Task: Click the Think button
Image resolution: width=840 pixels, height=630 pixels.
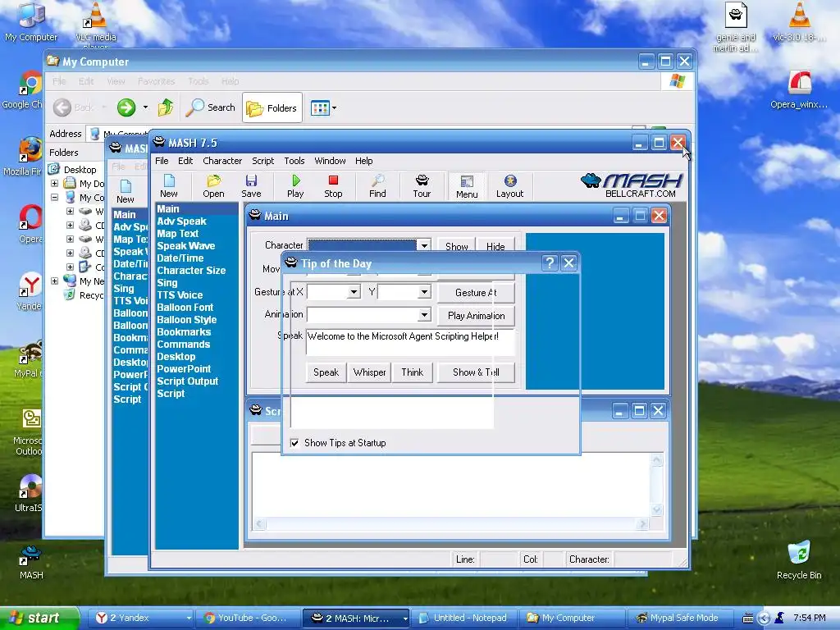Action: coord(412,372)
